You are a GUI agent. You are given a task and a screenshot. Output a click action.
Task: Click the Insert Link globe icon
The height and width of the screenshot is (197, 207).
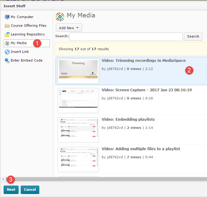[7, 52]
